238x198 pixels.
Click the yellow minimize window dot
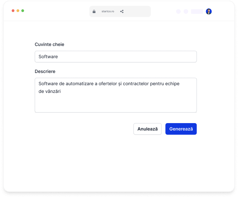pyautogui.click(x=18, y=11)
